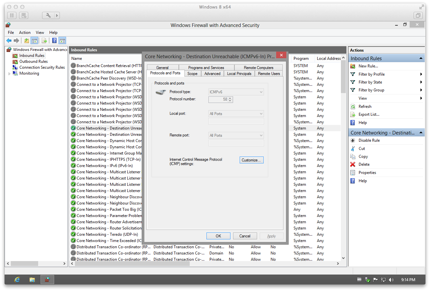
Task: Click the network tray icon
Action: coord(383,280)
